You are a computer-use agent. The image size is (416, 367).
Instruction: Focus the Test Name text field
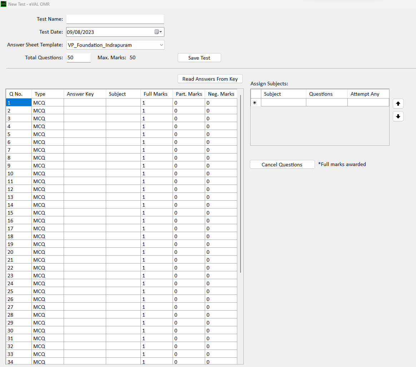pos(115,19)
